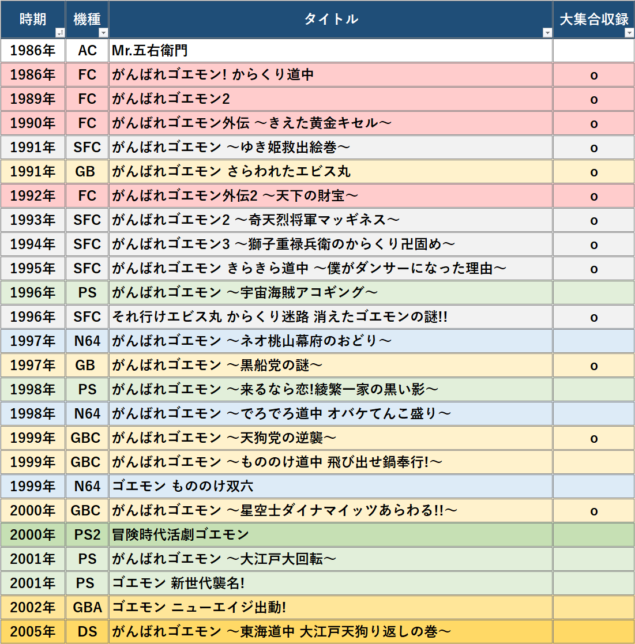635x644 pixels.
Task: Select the o mark in 星空士ダイナマイッツ row
Action: pyautogui.click(x=594, y=511)
